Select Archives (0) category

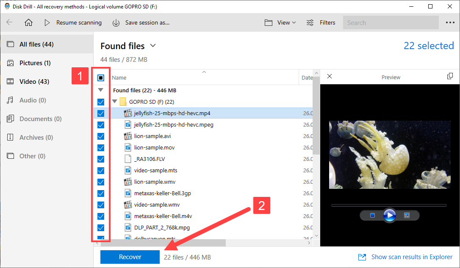pyautogui.click(x=47, y=137)
